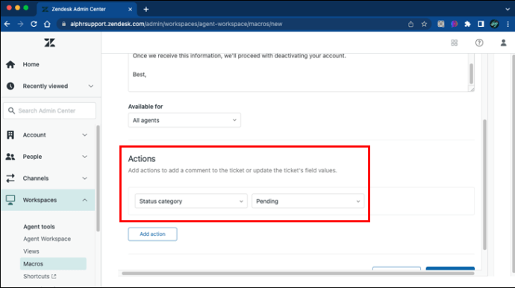Click the Account building icon
515x288 pixels.
[x=10, y=135]
